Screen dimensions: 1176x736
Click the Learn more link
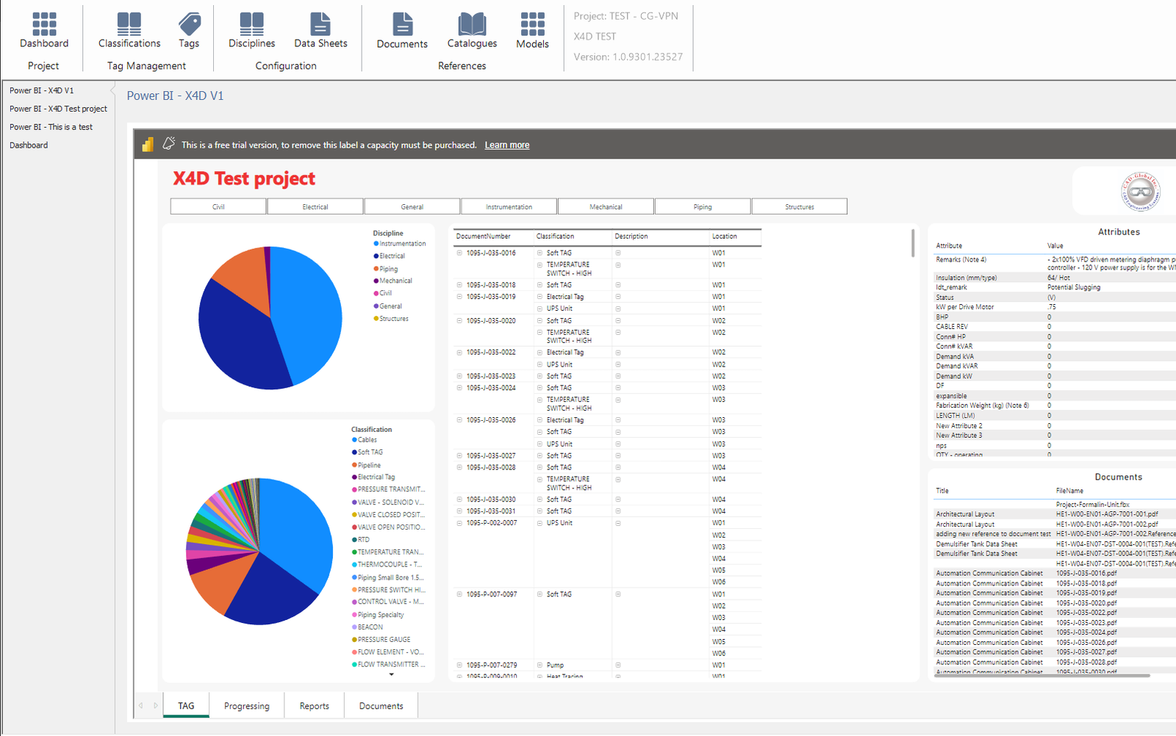(506, 145)
